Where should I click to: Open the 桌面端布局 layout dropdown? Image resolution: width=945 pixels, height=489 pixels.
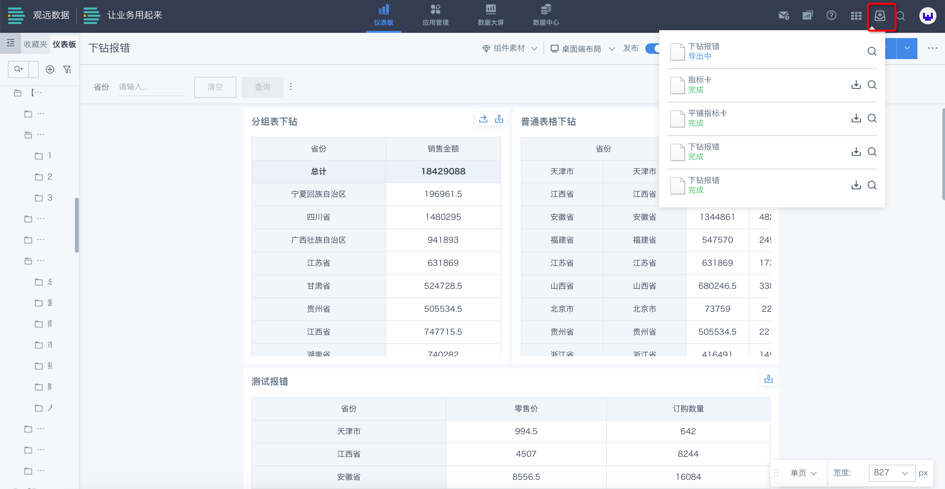pos(583,48)
